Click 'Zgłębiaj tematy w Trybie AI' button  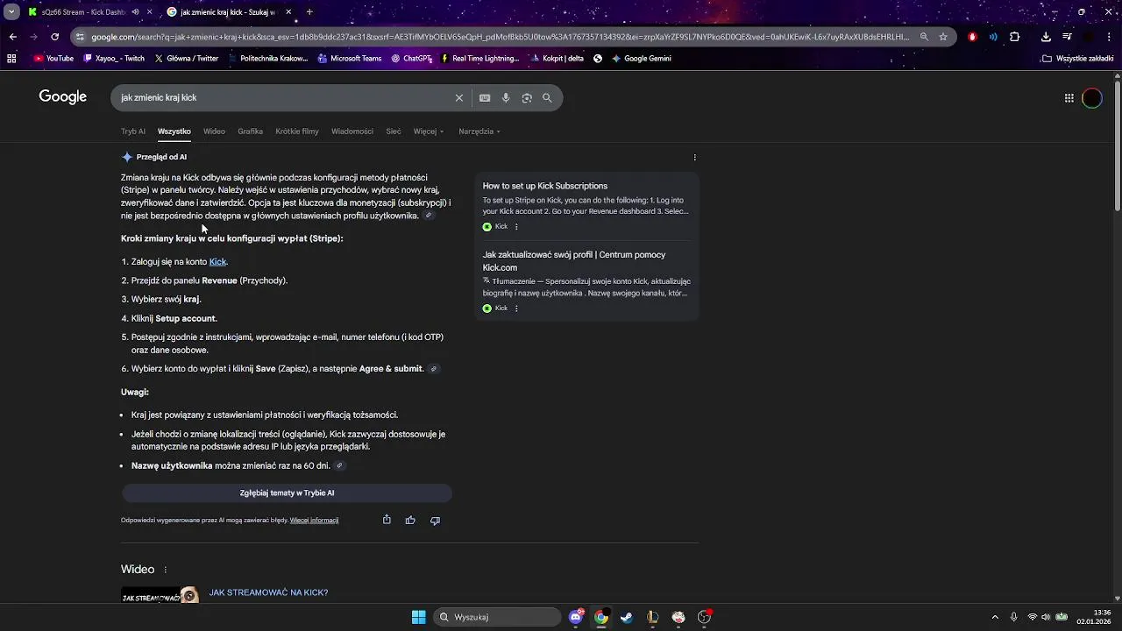click(x=287, y=493)
